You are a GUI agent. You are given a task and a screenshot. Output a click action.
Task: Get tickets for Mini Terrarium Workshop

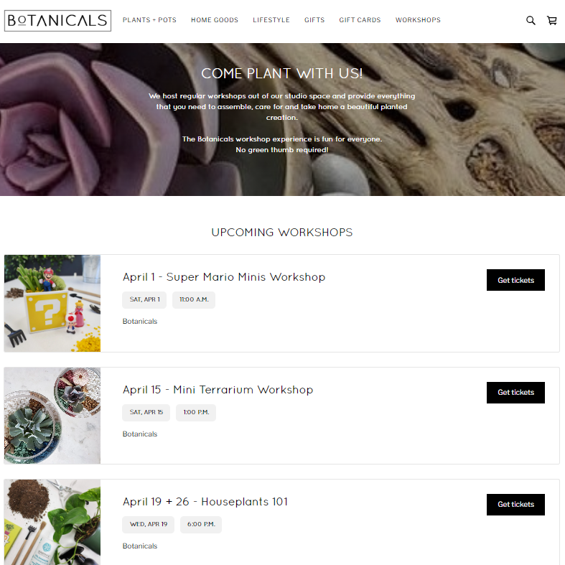pos(515,393)
